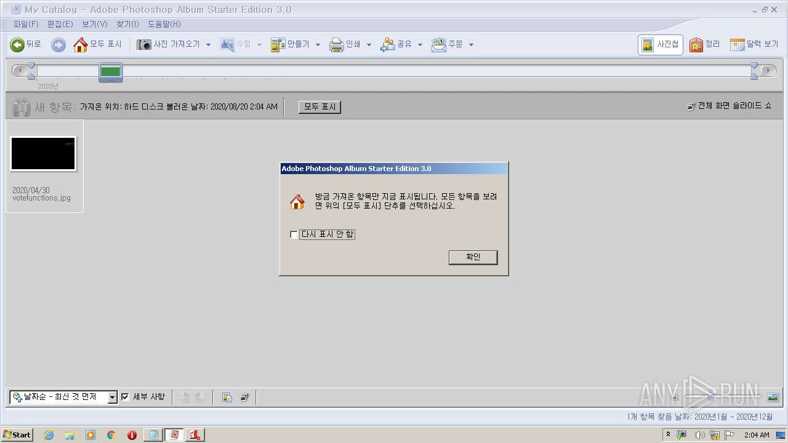Screen dimensions: 788x443
Task: Expand the 수정 dropdown arrow
Action: pos(259,44)
